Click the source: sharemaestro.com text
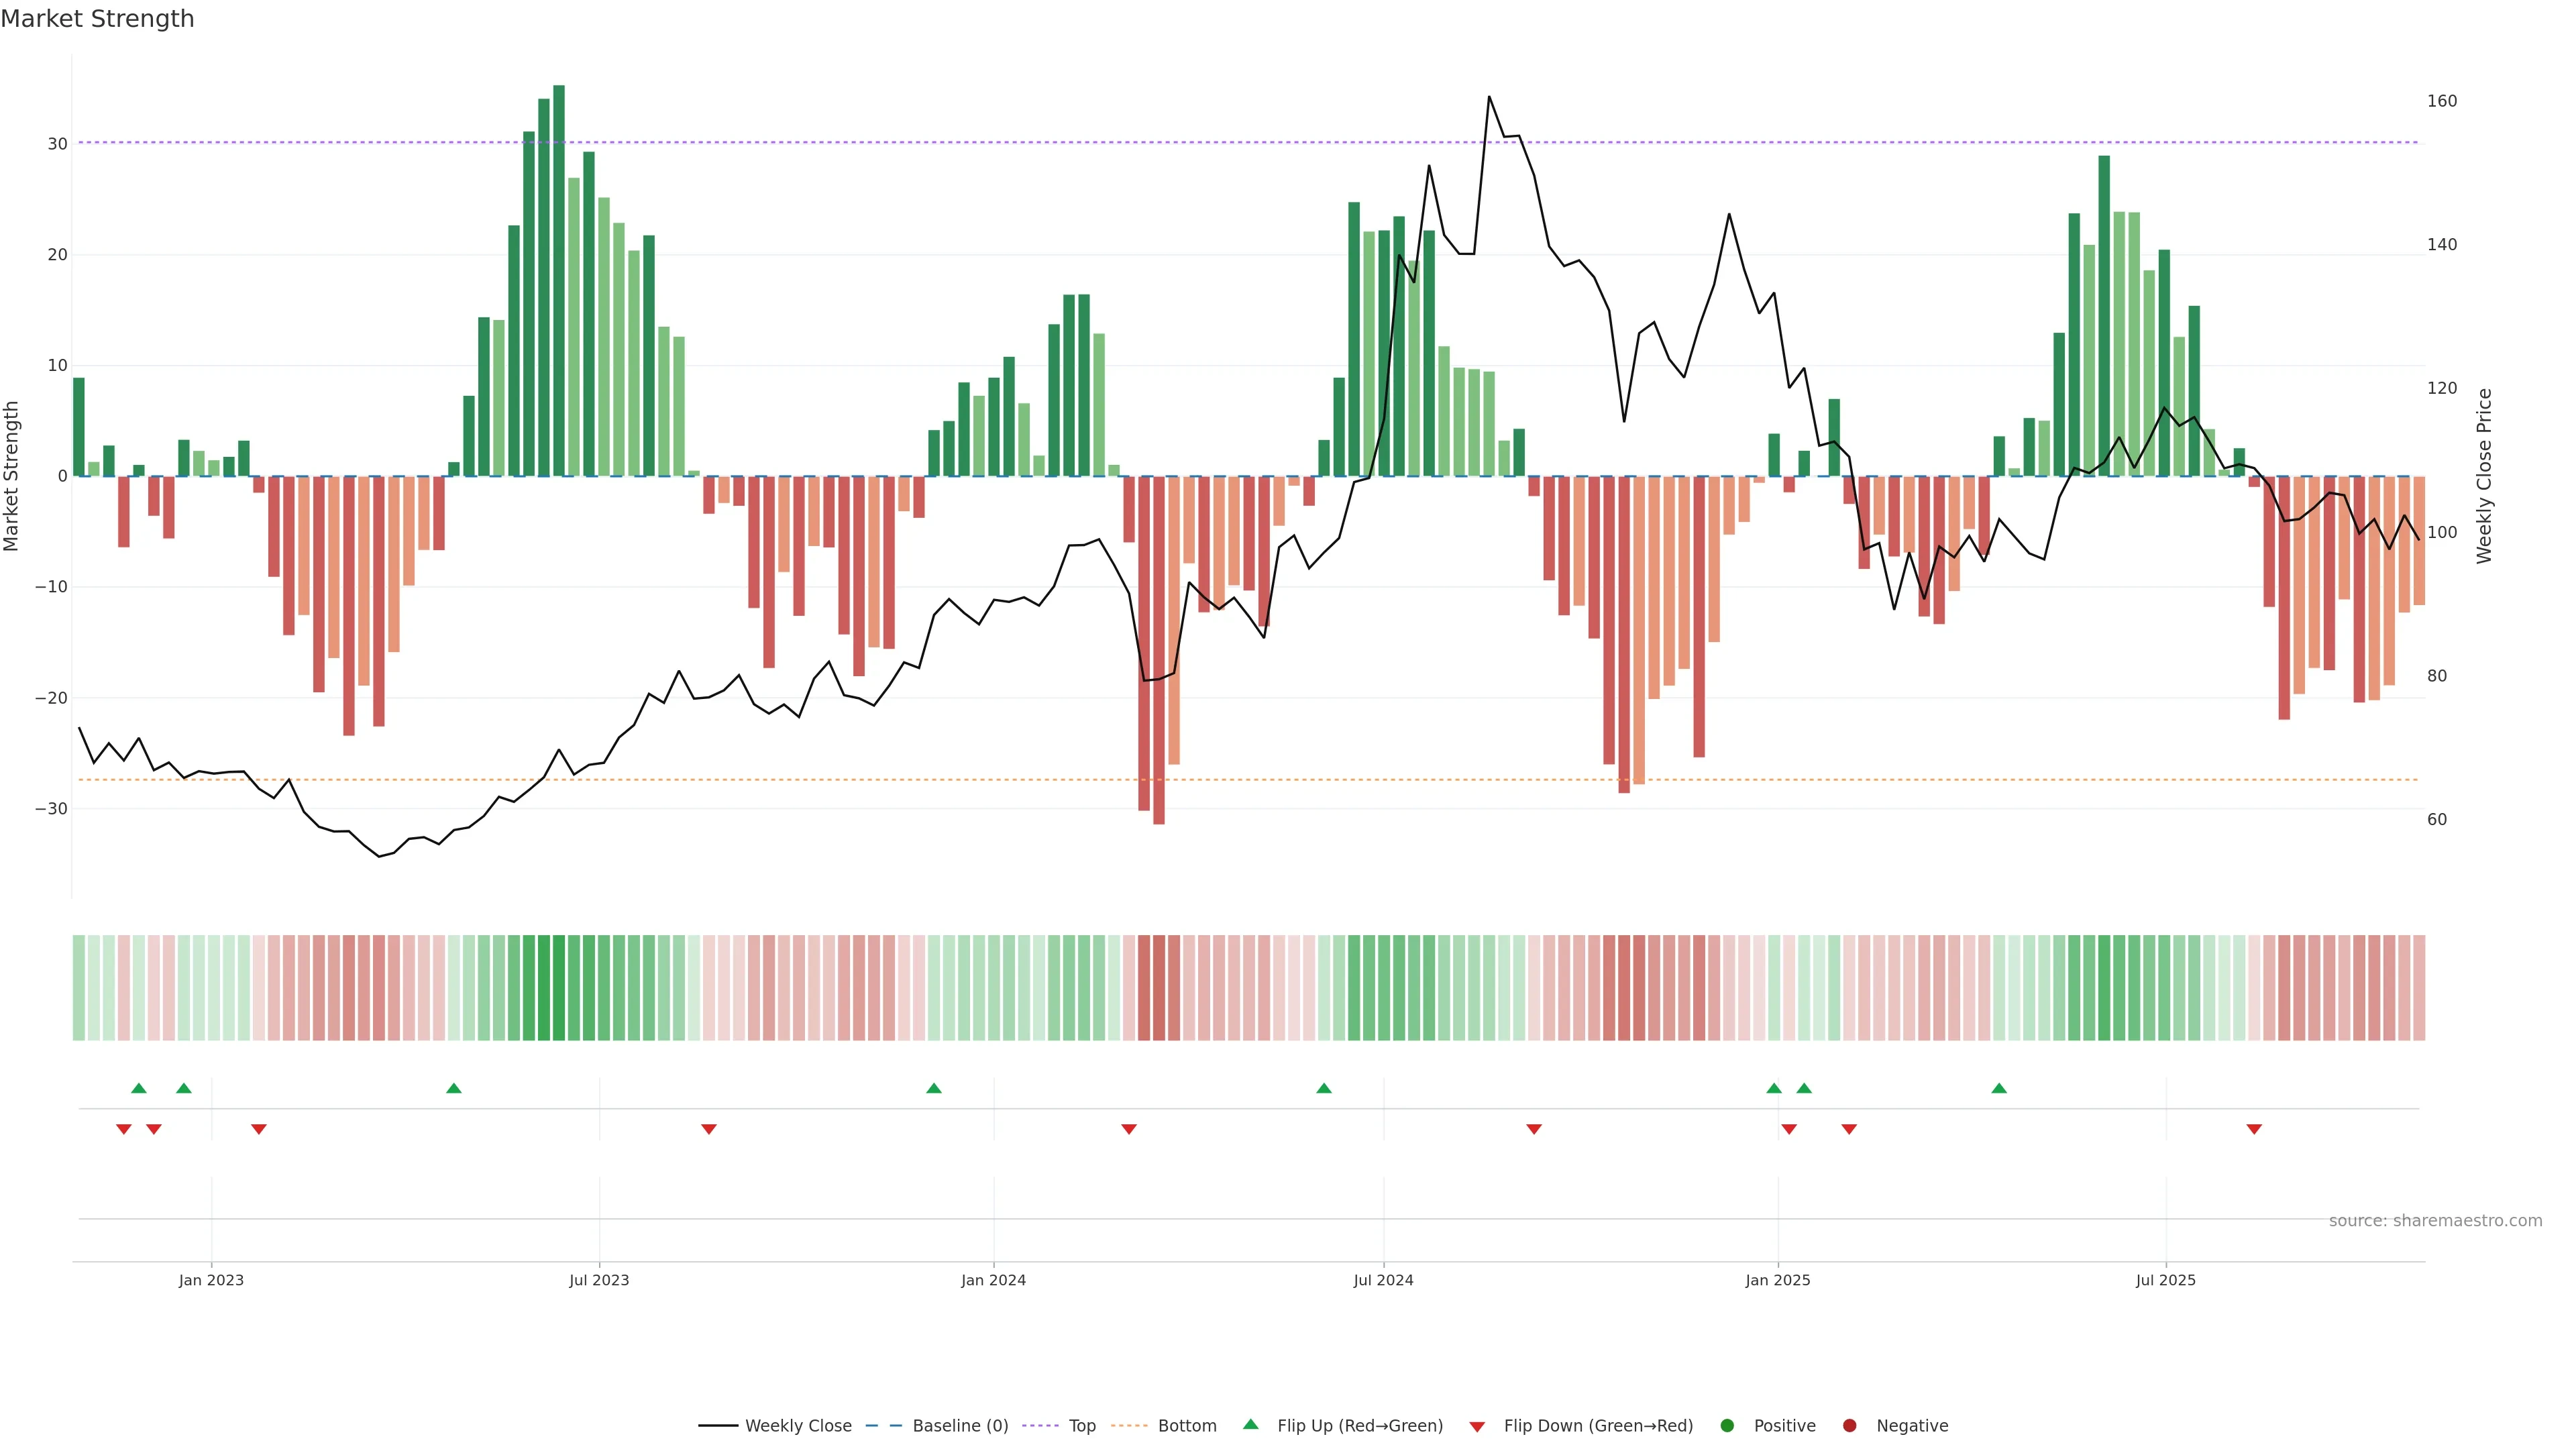2576x1449 pixels. point(2435,1221)
